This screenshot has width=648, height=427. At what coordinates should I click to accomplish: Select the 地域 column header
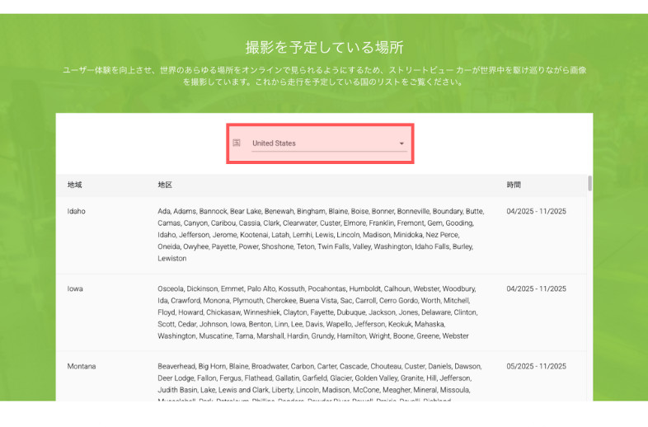pyautogui.click(x=74, y=185)
